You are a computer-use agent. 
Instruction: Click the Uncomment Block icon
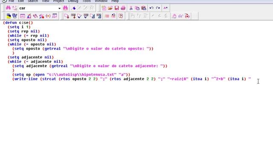pyautogui.click(x=113, y=16)
